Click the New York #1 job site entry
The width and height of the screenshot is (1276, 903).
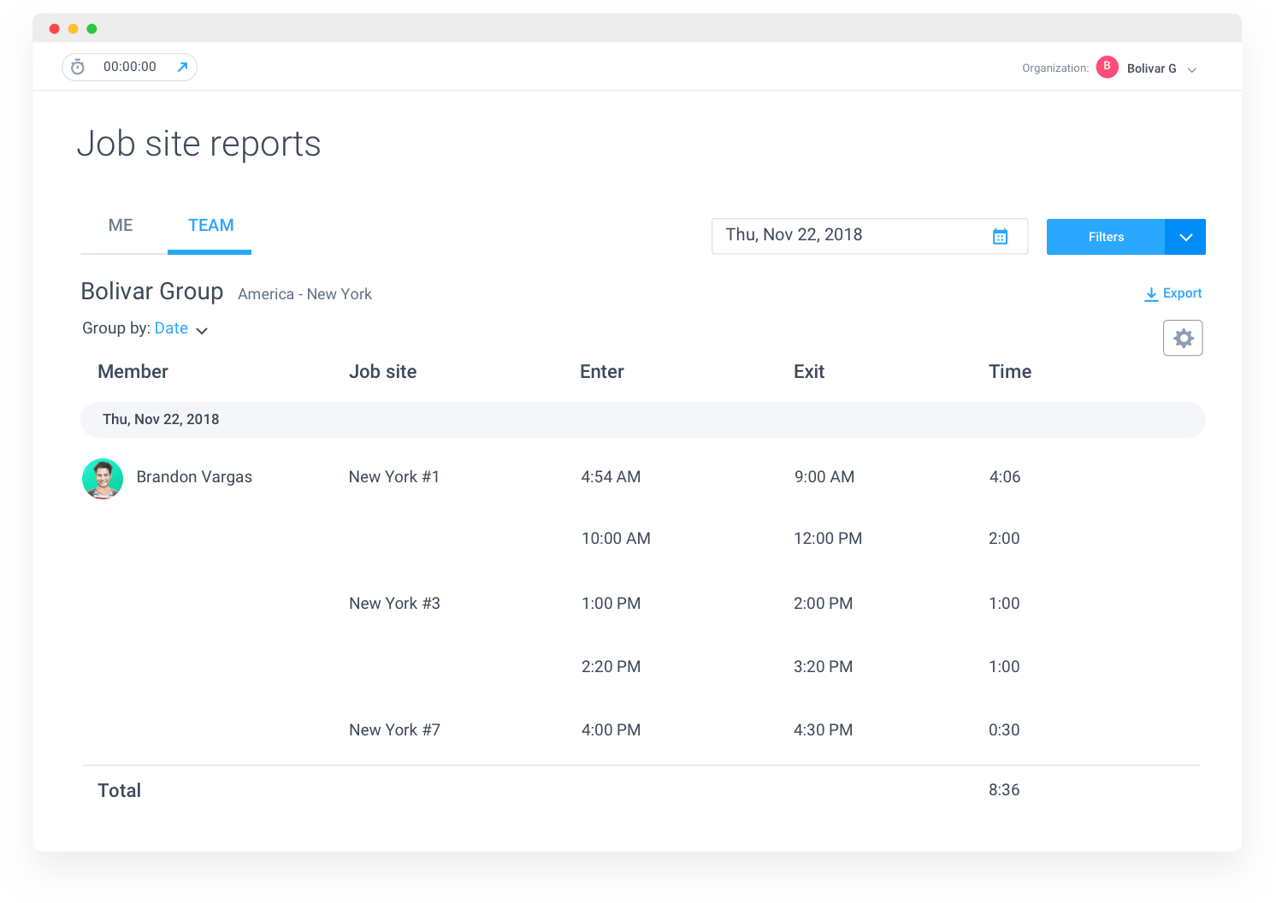click(394, 476)
